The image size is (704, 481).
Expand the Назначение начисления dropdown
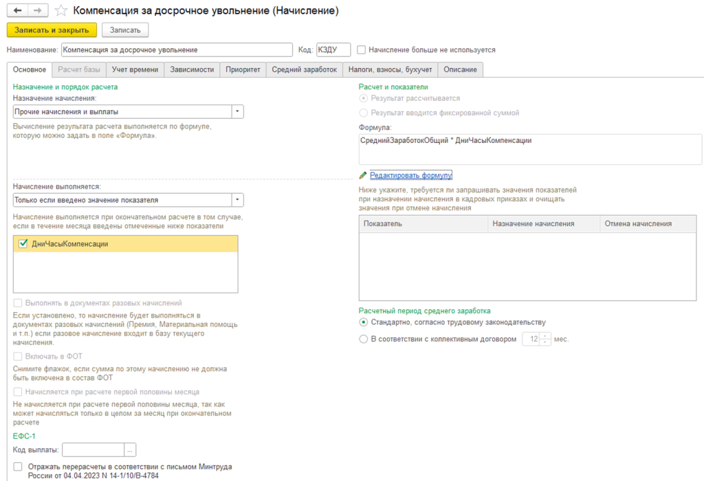click(x=237, y=112)
